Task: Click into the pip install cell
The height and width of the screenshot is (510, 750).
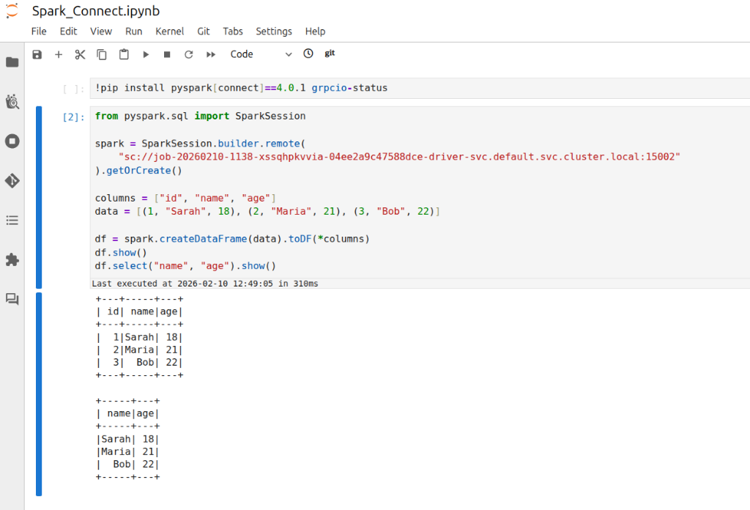Action: (417, 88)
